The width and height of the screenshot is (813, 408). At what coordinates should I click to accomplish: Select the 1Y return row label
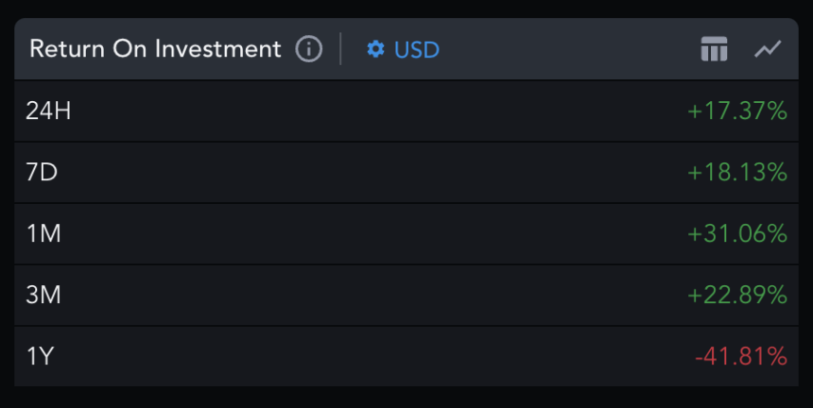tap(43, 357)
